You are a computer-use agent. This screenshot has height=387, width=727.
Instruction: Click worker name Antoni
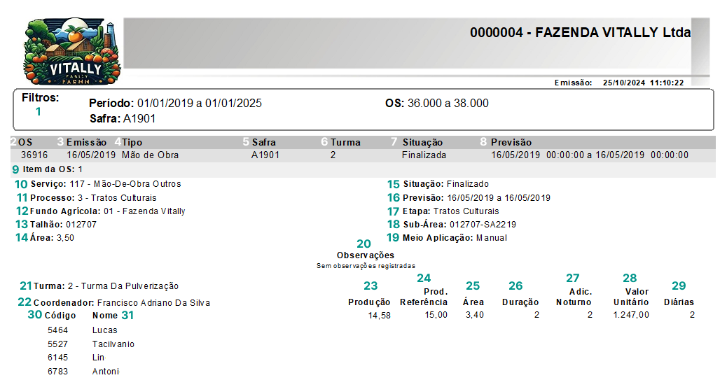click(106, 372)
